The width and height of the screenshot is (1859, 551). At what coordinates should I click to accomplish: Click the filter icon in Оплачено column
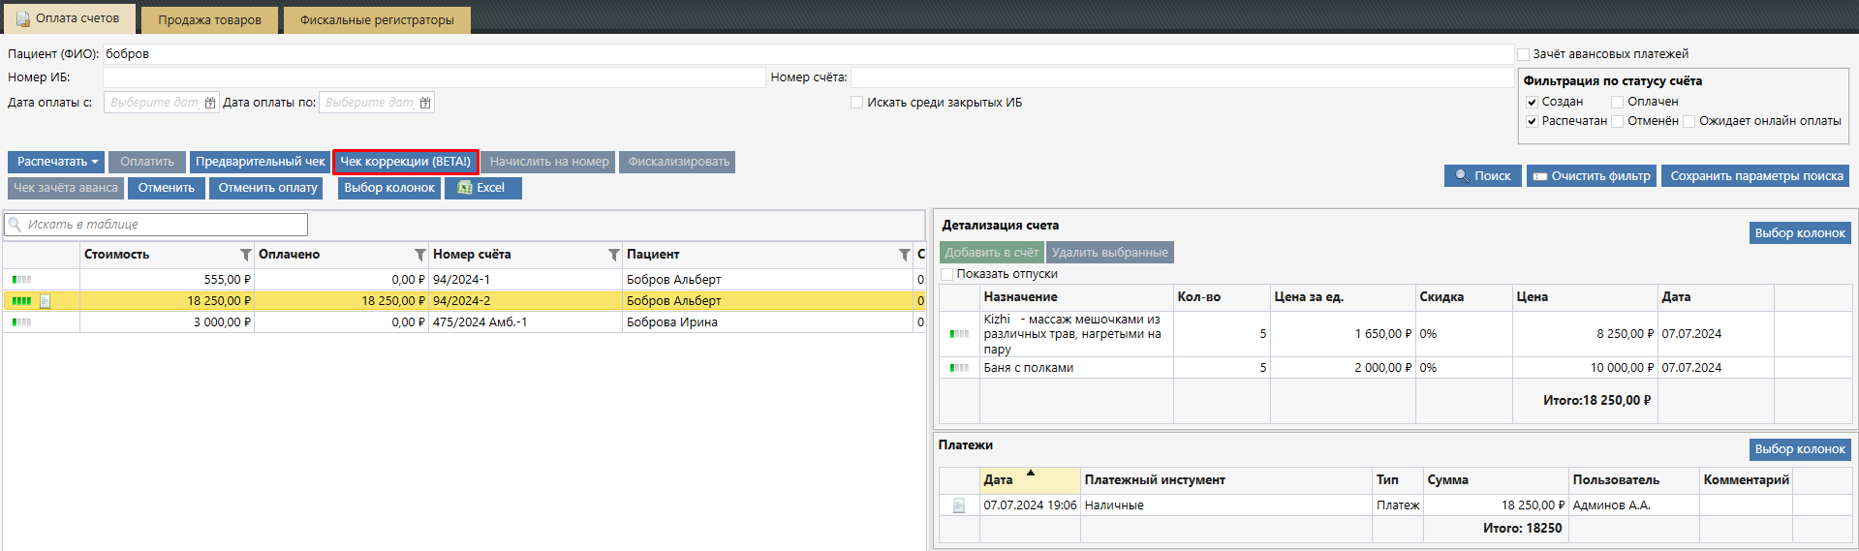pyautogui.click(x=419, y=255)
